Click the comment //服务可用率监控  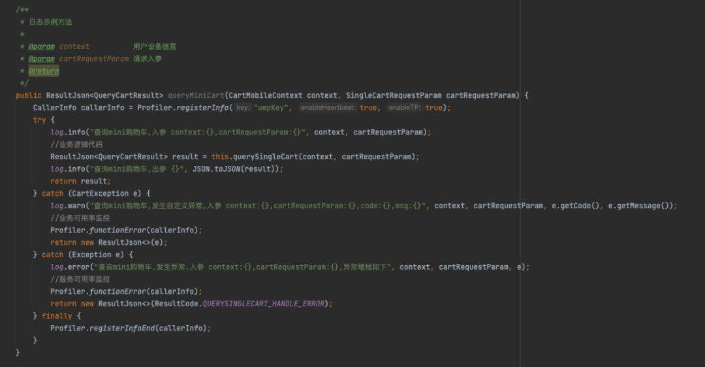pyautogui.click(x=80, y=279)
